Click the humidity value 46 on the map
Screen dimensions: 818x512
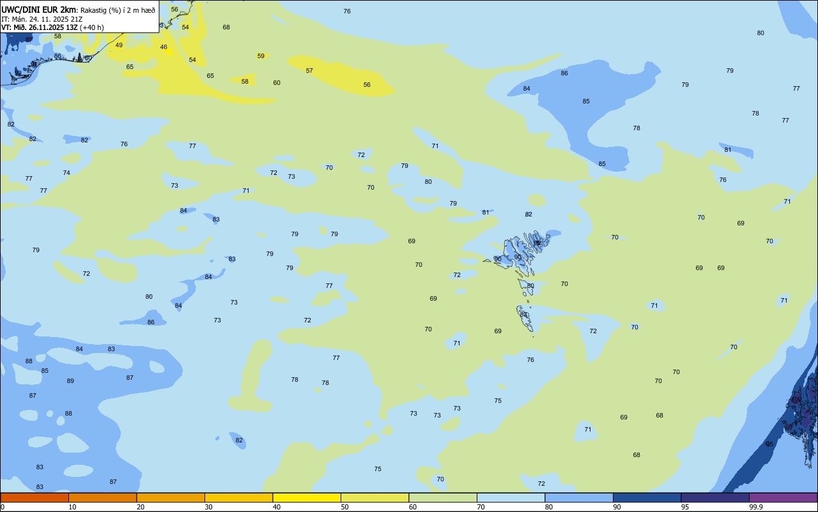(x=164, y=47)
